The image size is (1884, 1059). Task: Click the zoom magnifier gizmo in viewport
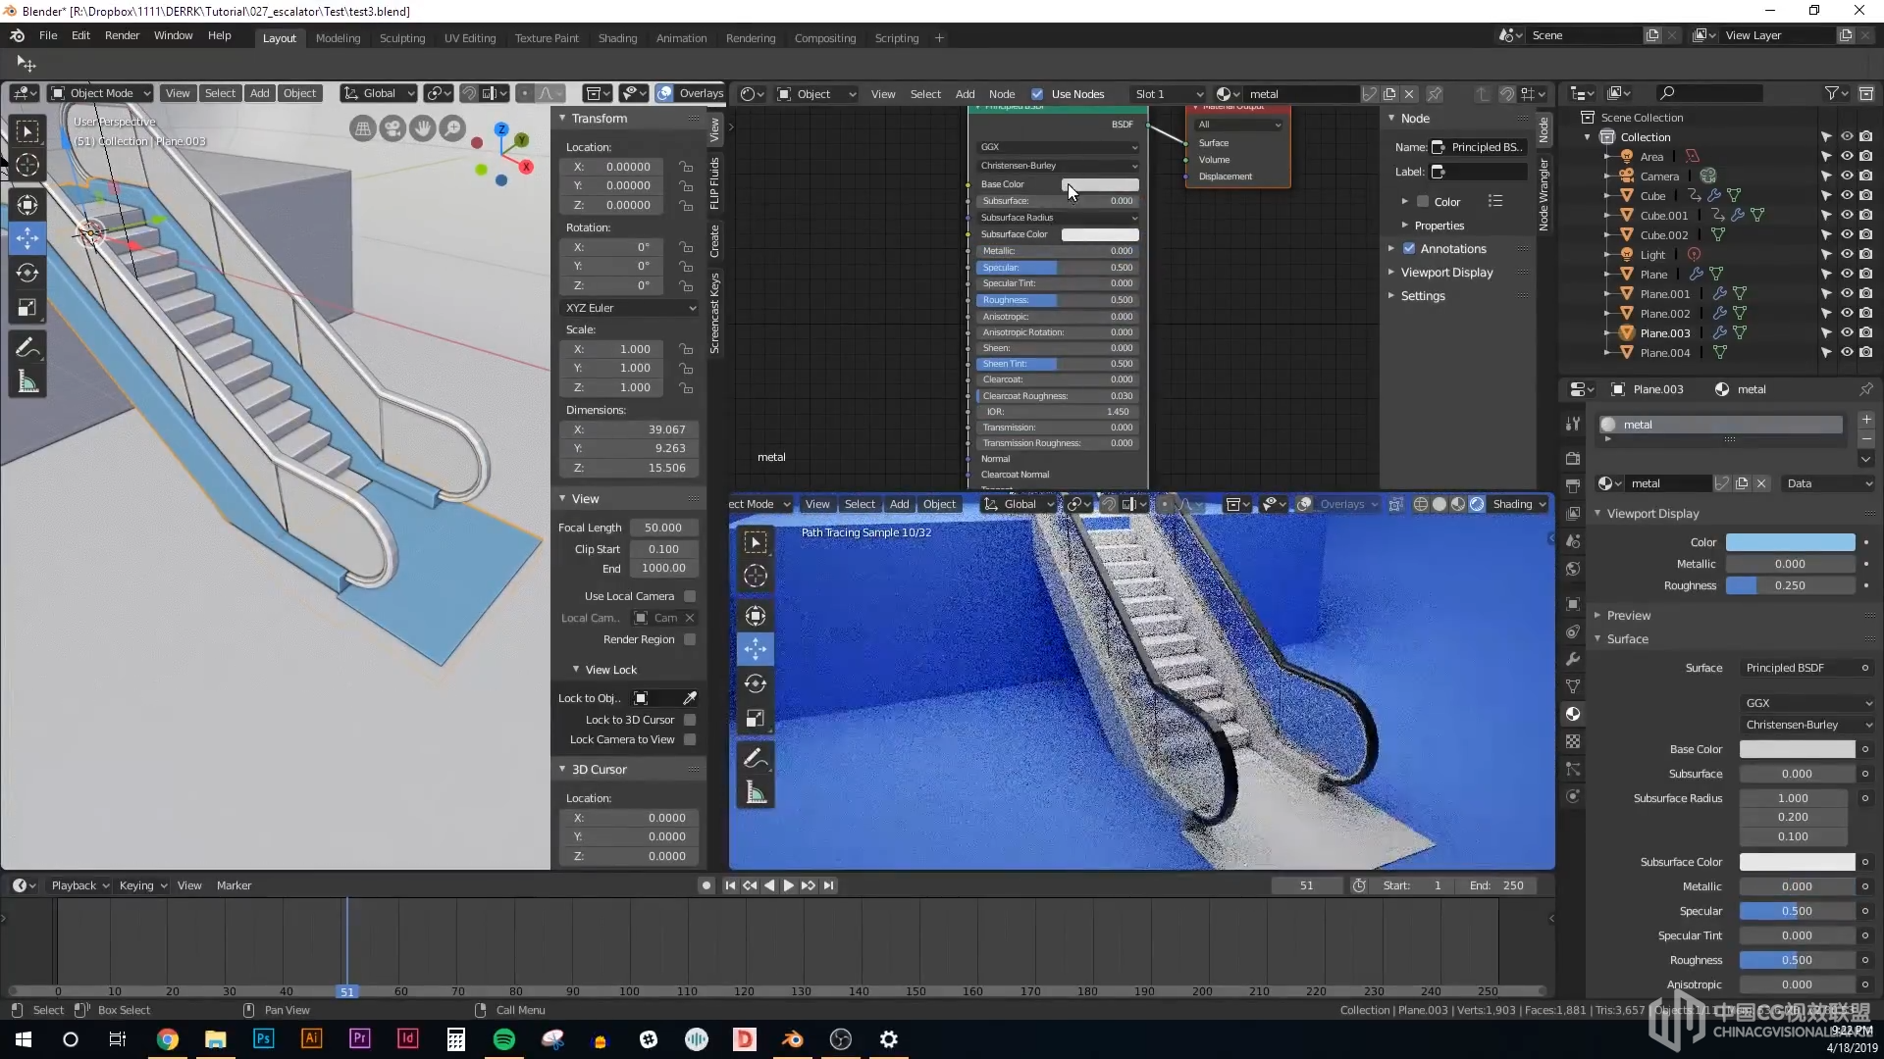pos(452,128)
